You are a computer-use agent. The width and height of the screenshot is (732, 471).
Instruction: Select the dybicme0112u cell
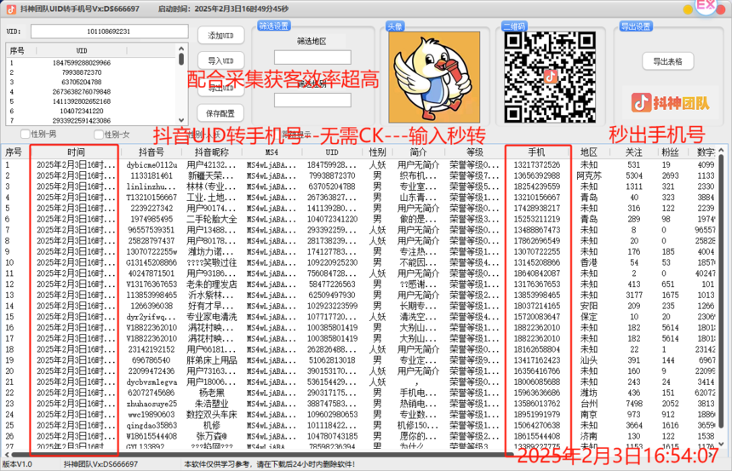pyautogui.click(x=152, y=165)
